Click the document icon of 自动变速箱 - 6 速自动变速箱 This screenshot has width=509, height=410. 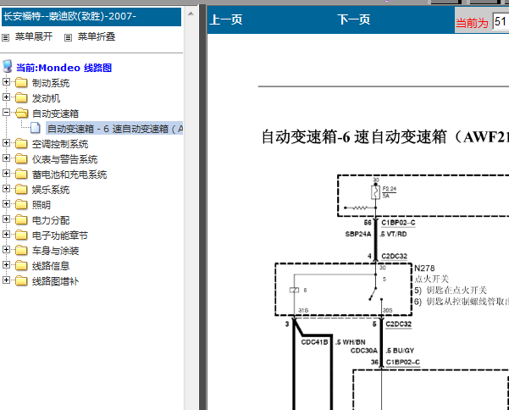36,128
